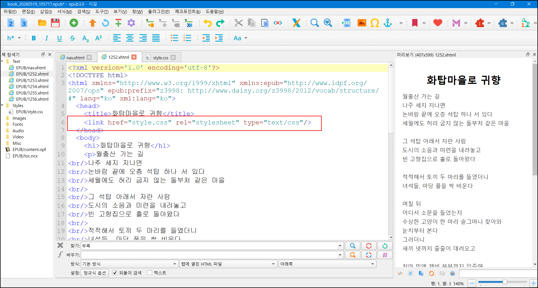Apply strikethrough formatting
538x288 pixels.
click(x=72, y=38)
